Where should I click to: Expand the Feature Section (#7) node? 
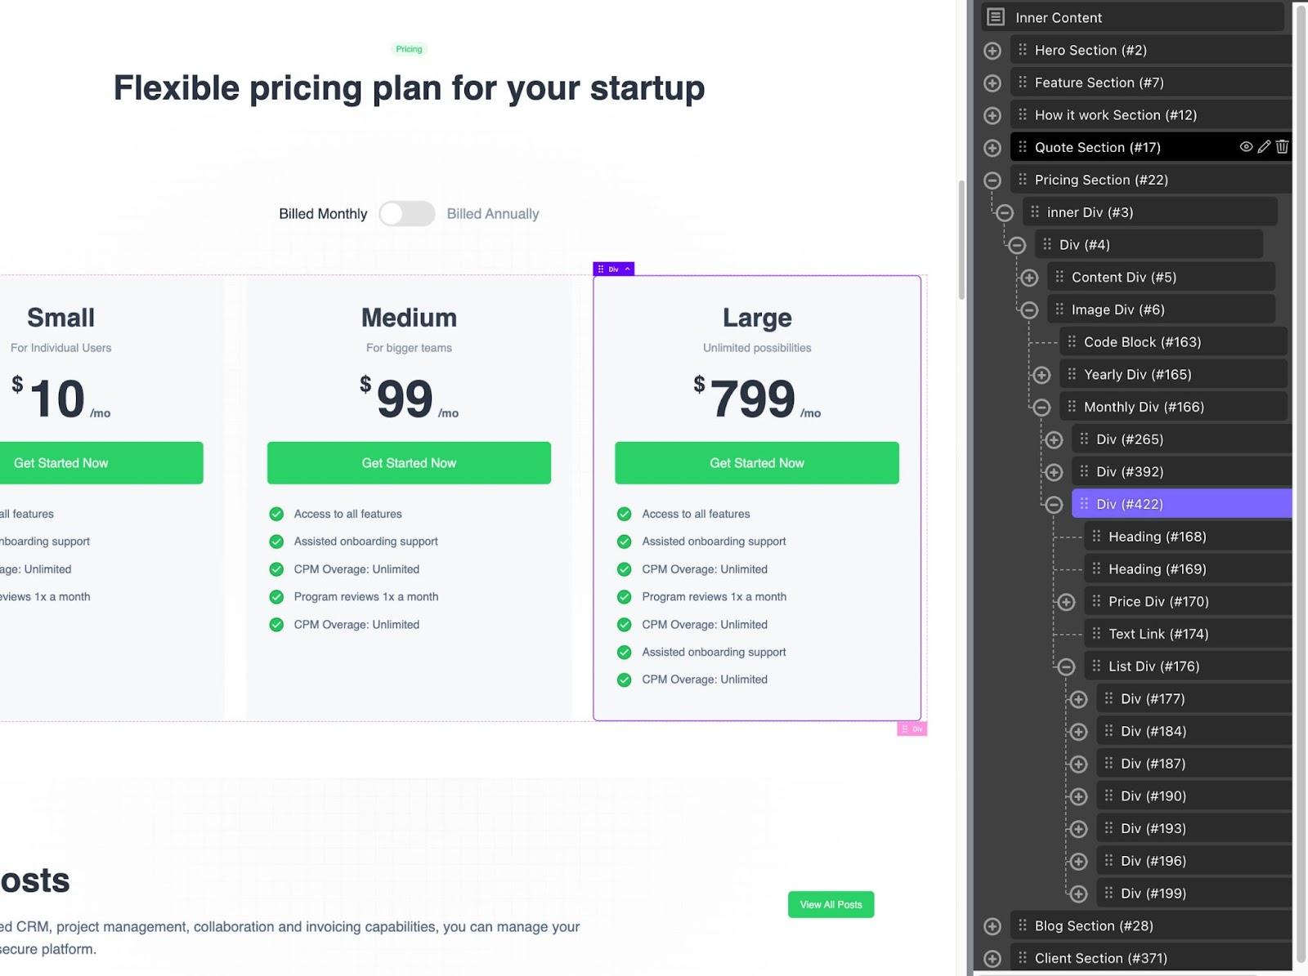click(992, 82)
